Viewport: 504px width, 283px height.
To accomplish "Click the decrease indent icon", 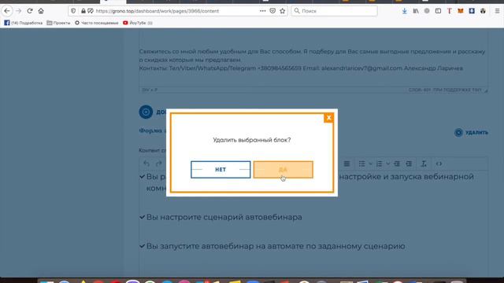I will (397, 164).
